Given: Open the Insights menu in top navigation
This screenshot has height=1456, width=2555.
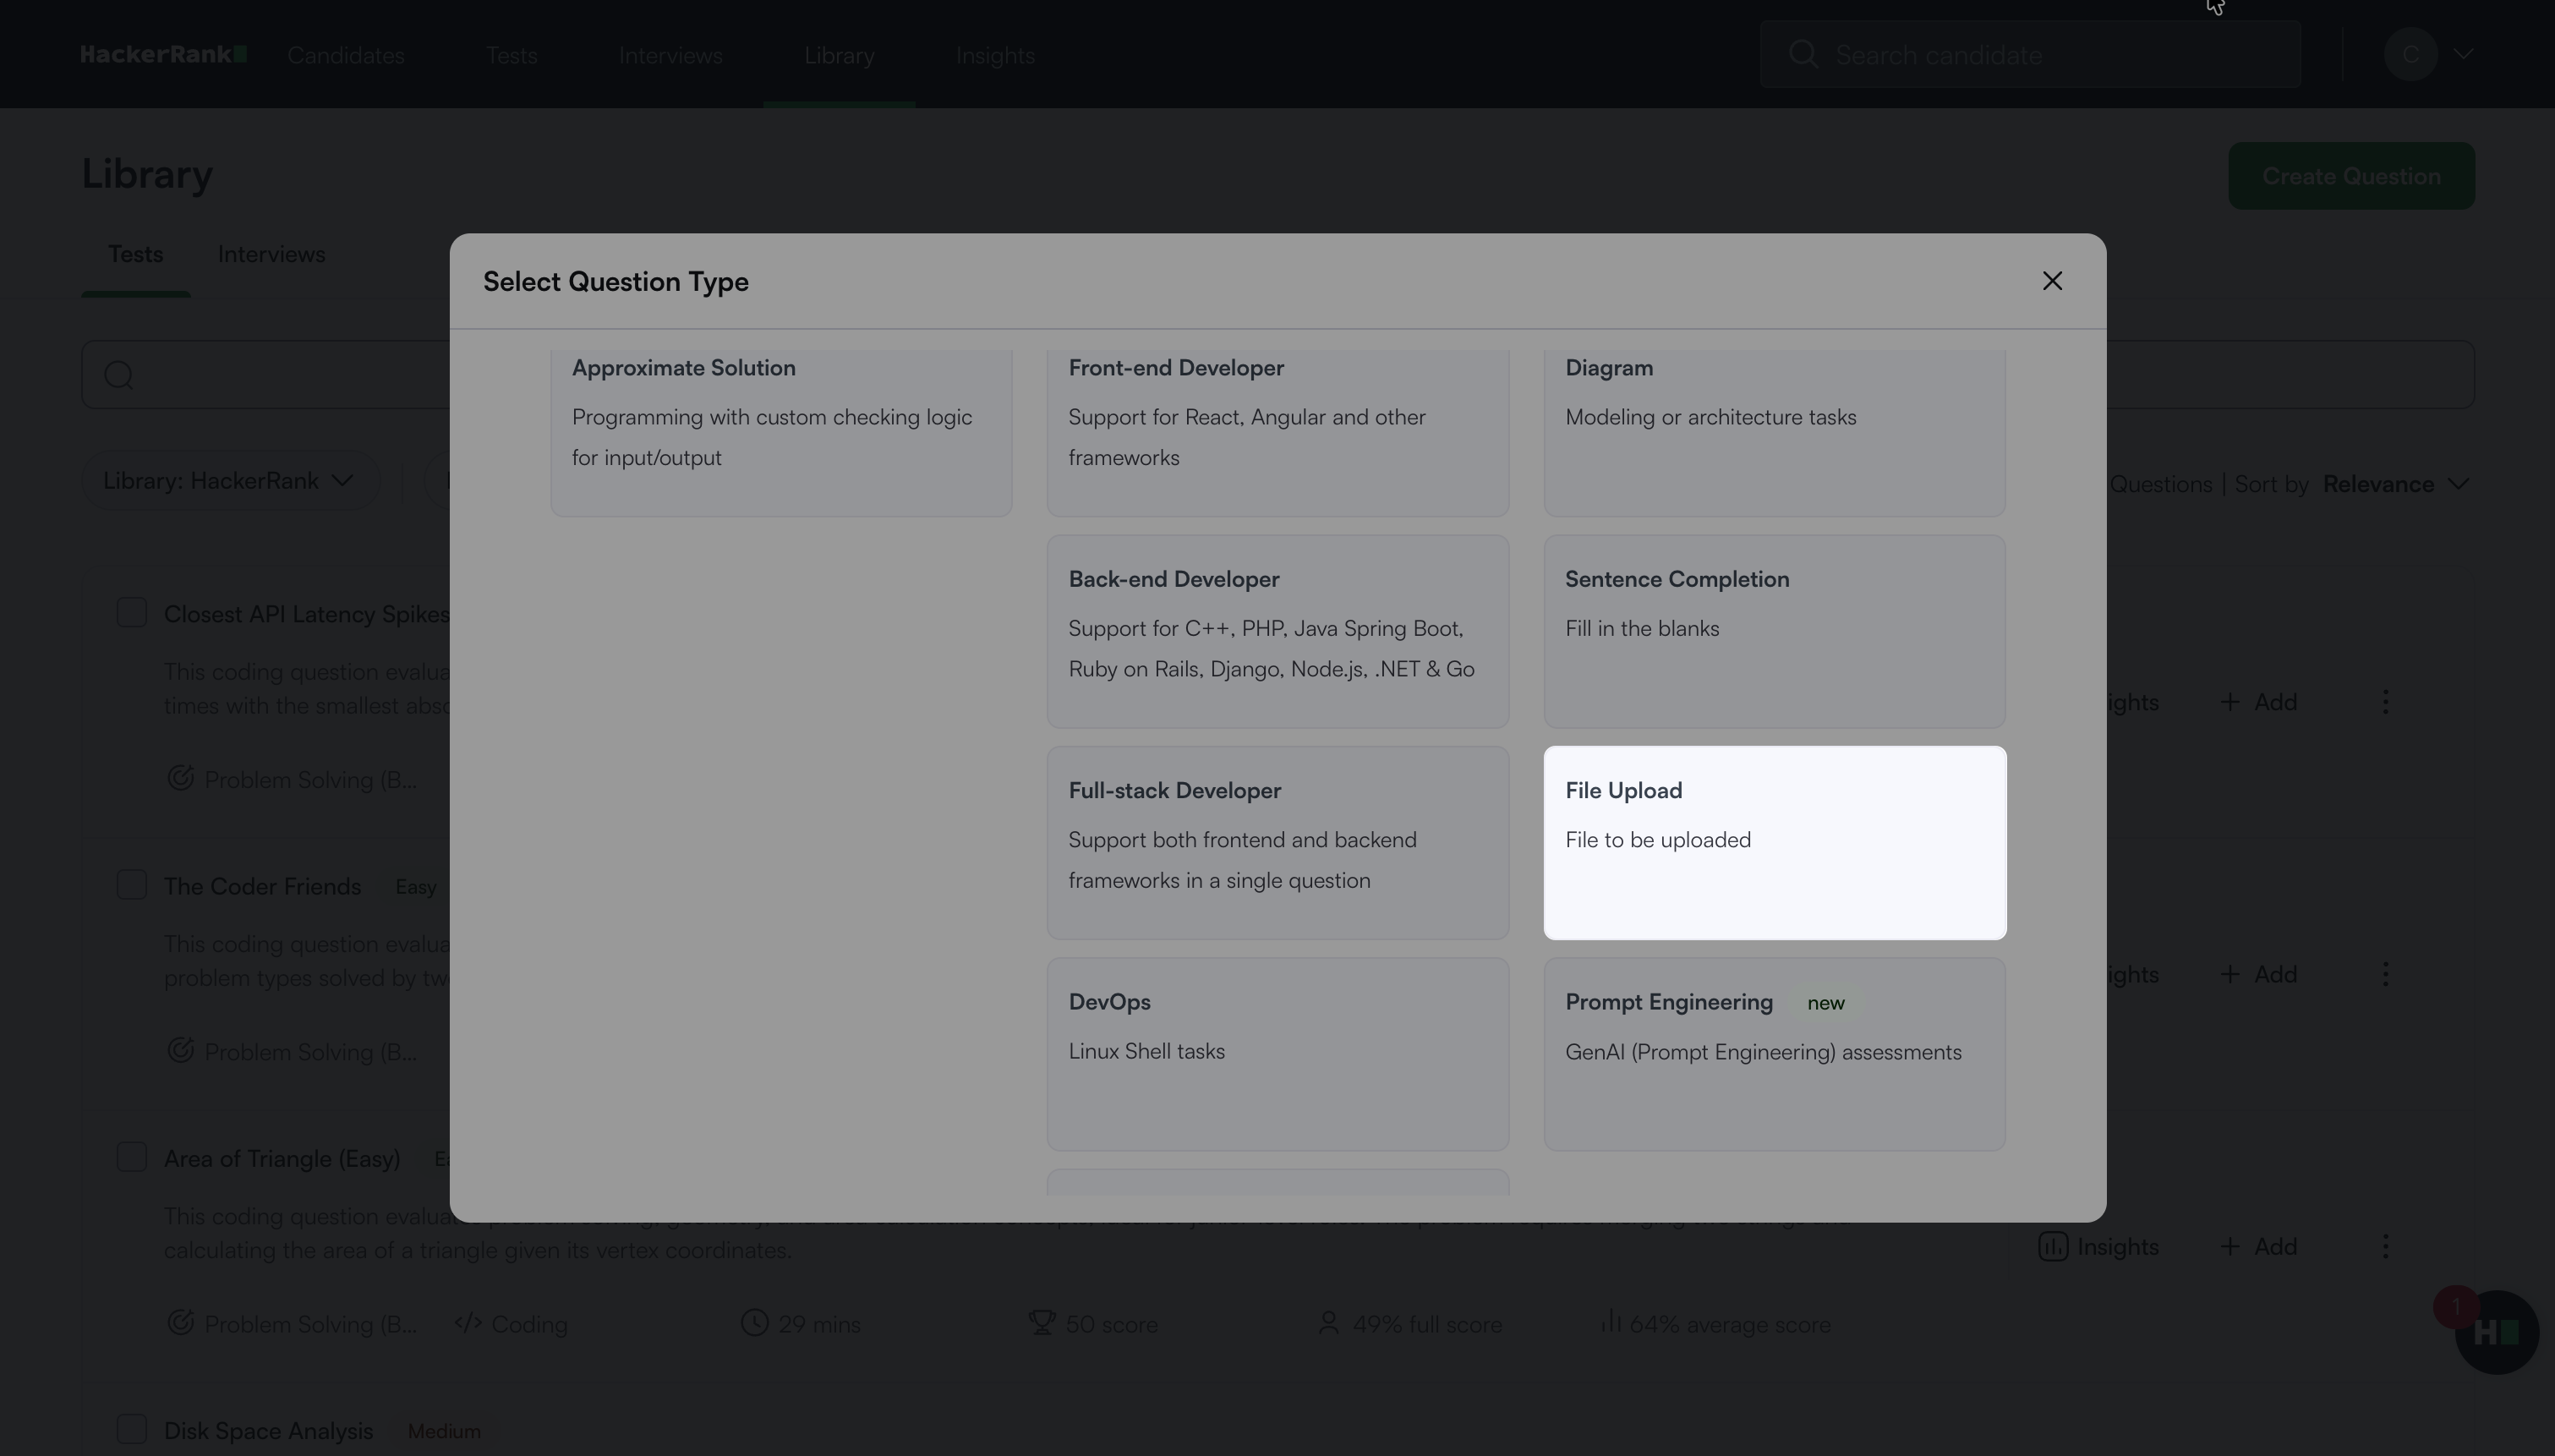Looking at the screenshot, I should [994, 55].
